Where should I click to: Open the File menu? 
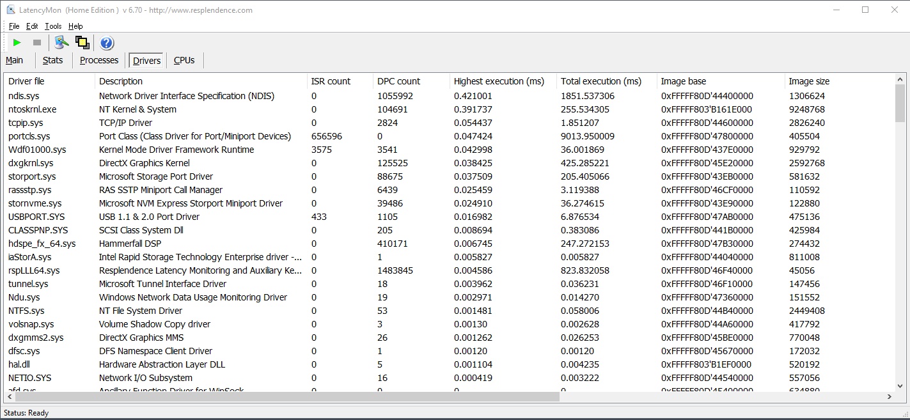tap(14, 26)
